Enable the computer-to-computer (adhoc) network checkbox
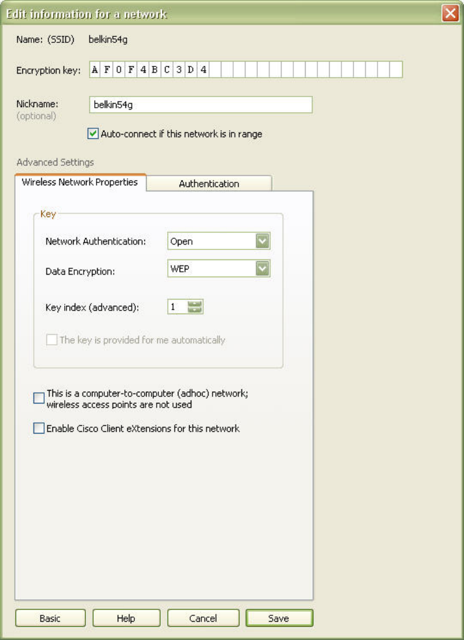The height and width of the screenshot is (640, 464). 39,398
